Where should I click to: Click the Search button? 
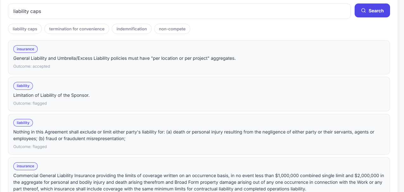(x=372, y=11)
